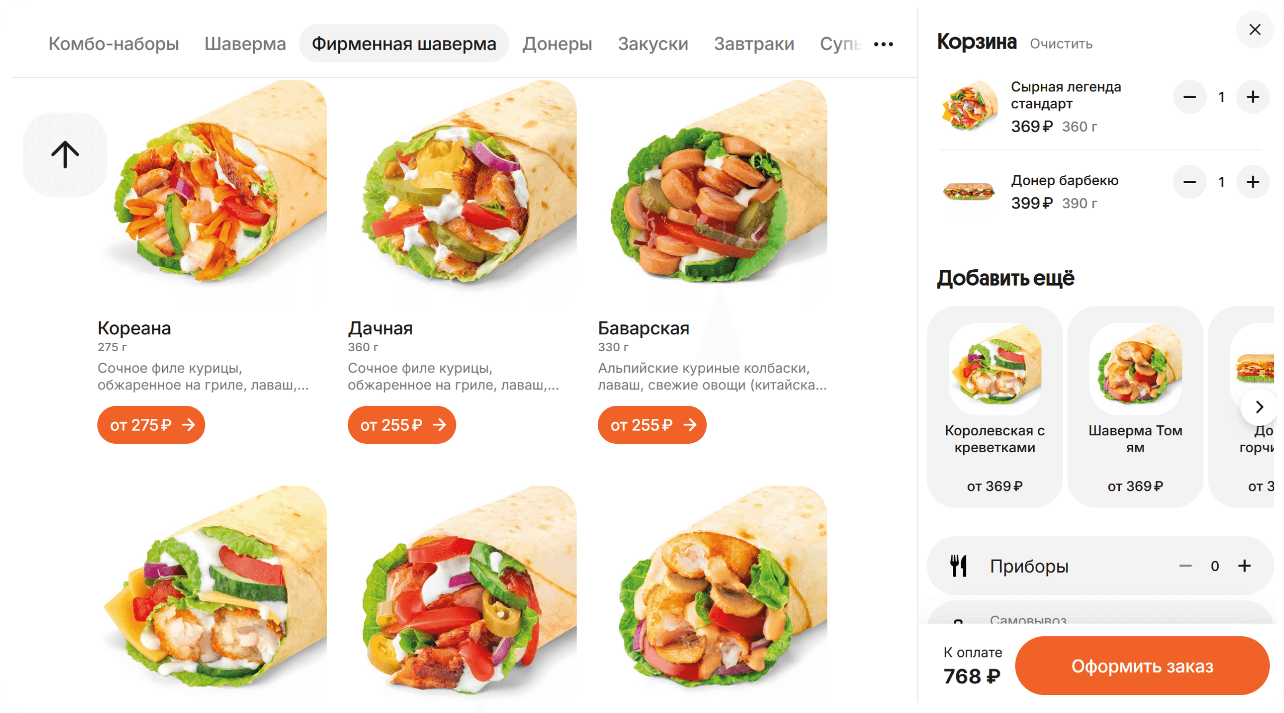This screenshot has width=1284, height=713.
Task: Choose Баварская via от 255 ₽ button
Action: click(652, 425)
